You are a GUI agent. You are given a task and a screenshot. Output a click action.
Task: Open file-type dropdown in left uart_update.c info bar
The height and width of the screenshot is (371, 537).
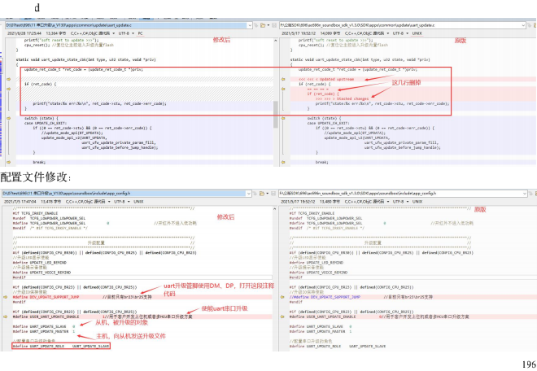click(113, 33)
